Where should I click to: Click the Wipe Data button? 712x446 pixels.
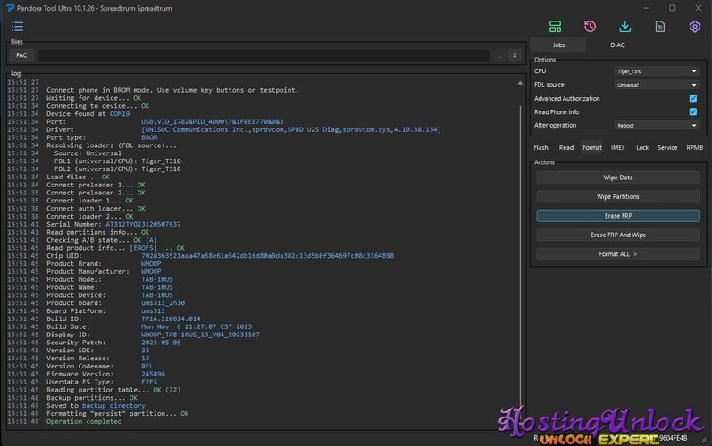click(618, 178)
